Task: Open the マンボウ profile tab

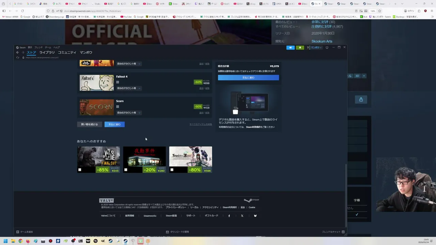Action: (x=86, y=52)
